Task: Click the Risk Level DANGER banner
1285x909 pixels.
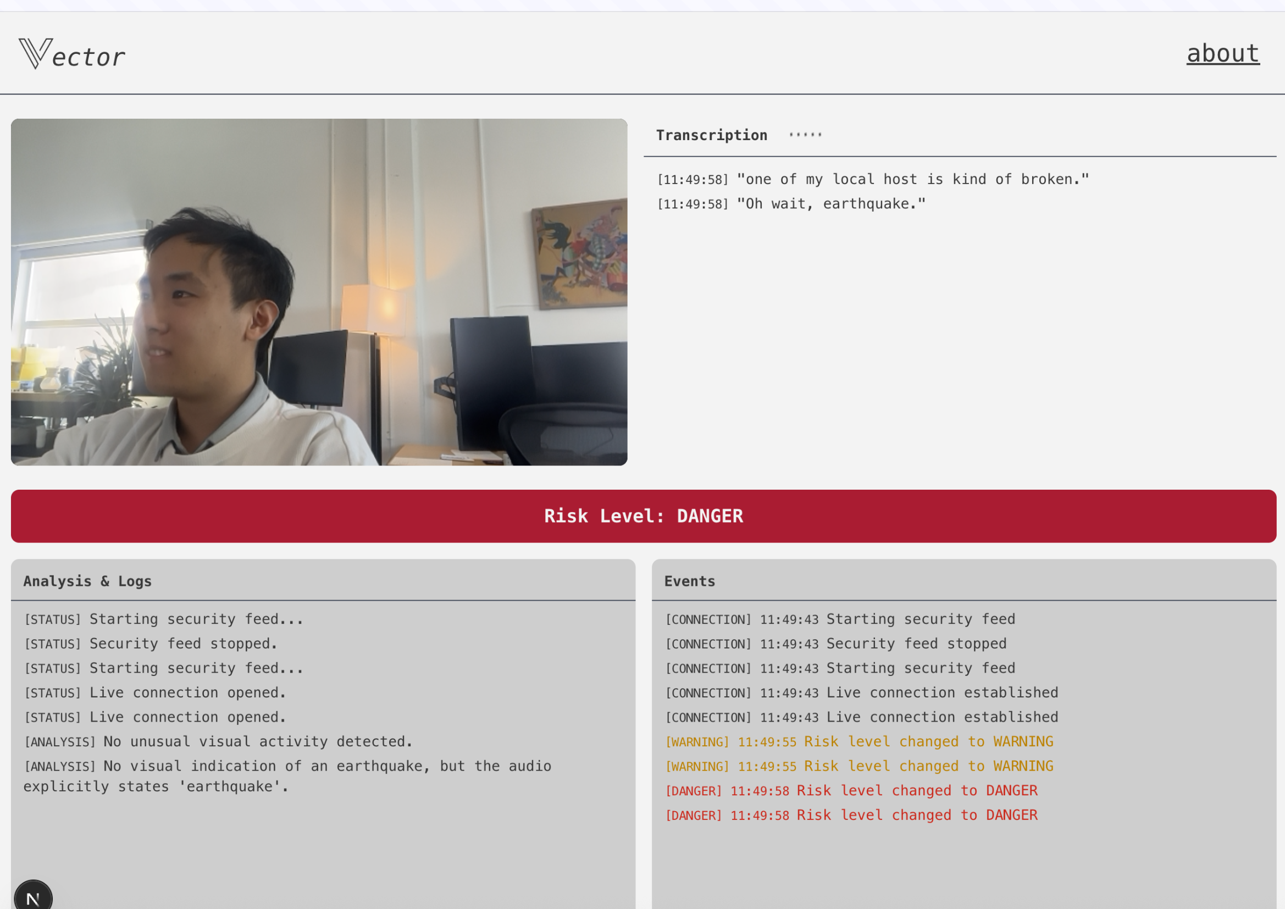Action: click(x=643, y=516)
